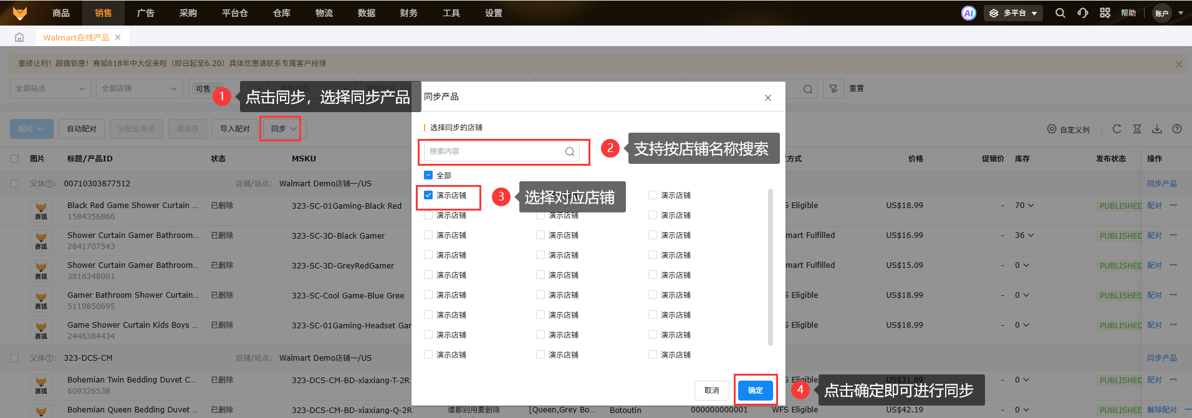The width and height of the screenshot is (1192, 418).
Task: Open the filter funnel icon
Action: [x=833, y=89]
